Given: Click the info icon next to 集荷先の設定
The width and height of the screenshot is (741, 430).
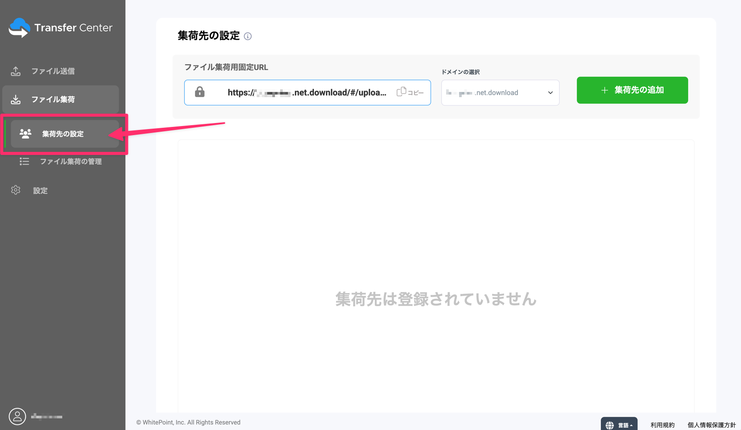Looking at the screenshot, I should click(248, 36).
